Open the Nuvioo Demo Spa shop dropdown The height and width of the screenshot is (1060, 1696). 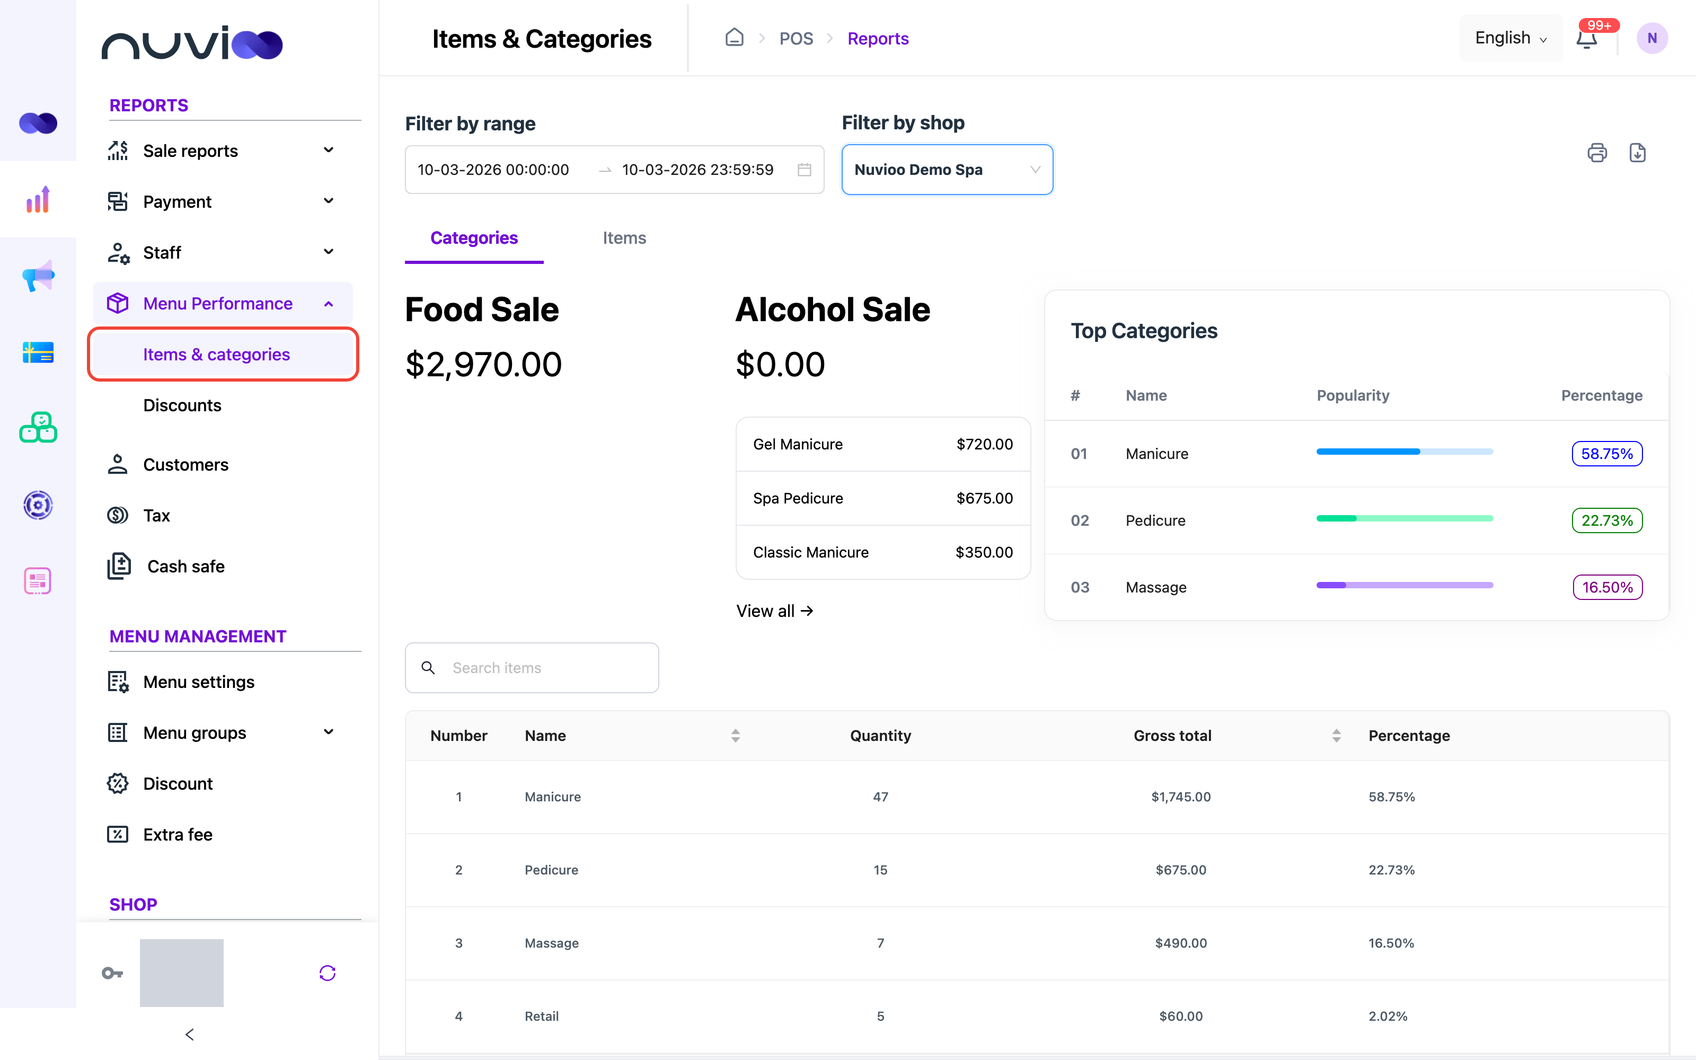click(x=947, y=170)
